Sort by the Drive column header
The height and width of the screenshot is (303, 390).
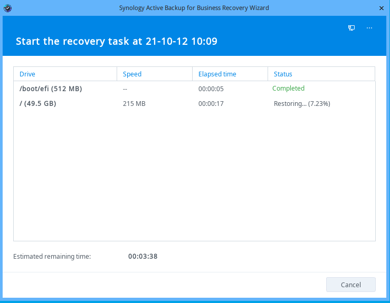(27, 74)
